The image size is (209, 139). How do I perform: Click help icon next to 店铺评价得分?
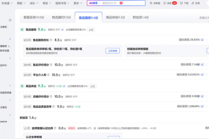(x=51, y=96)
